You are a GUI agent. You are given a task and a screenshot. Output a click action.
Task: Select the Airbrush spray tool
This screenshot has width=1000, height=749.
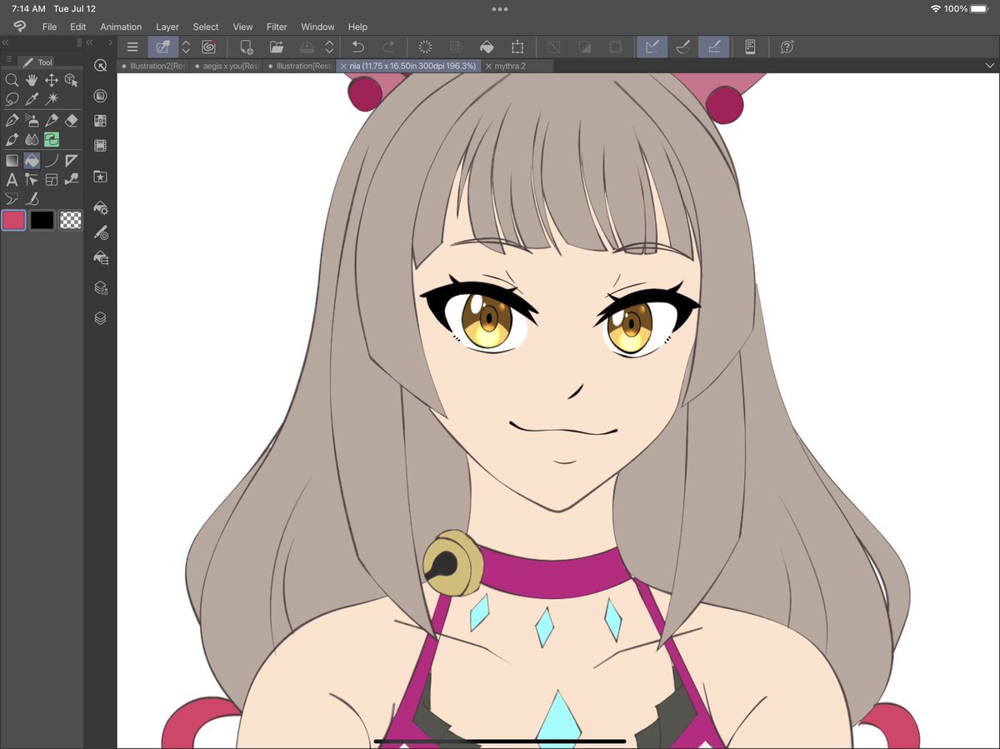(x=32, y=121)
